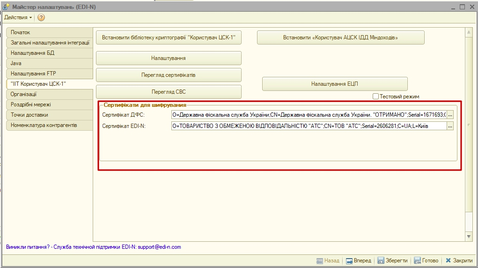This screenshot has height=268, width=478.
Task: Click the Сертифікати для шифрування group title
Action: coord(145,105)
